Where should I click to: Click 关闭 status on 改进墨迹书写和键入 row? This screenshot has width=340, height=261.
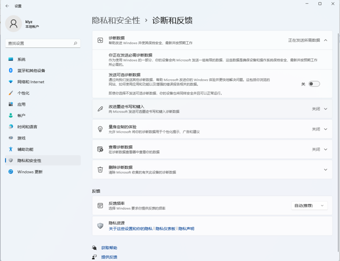pos(316,109)
